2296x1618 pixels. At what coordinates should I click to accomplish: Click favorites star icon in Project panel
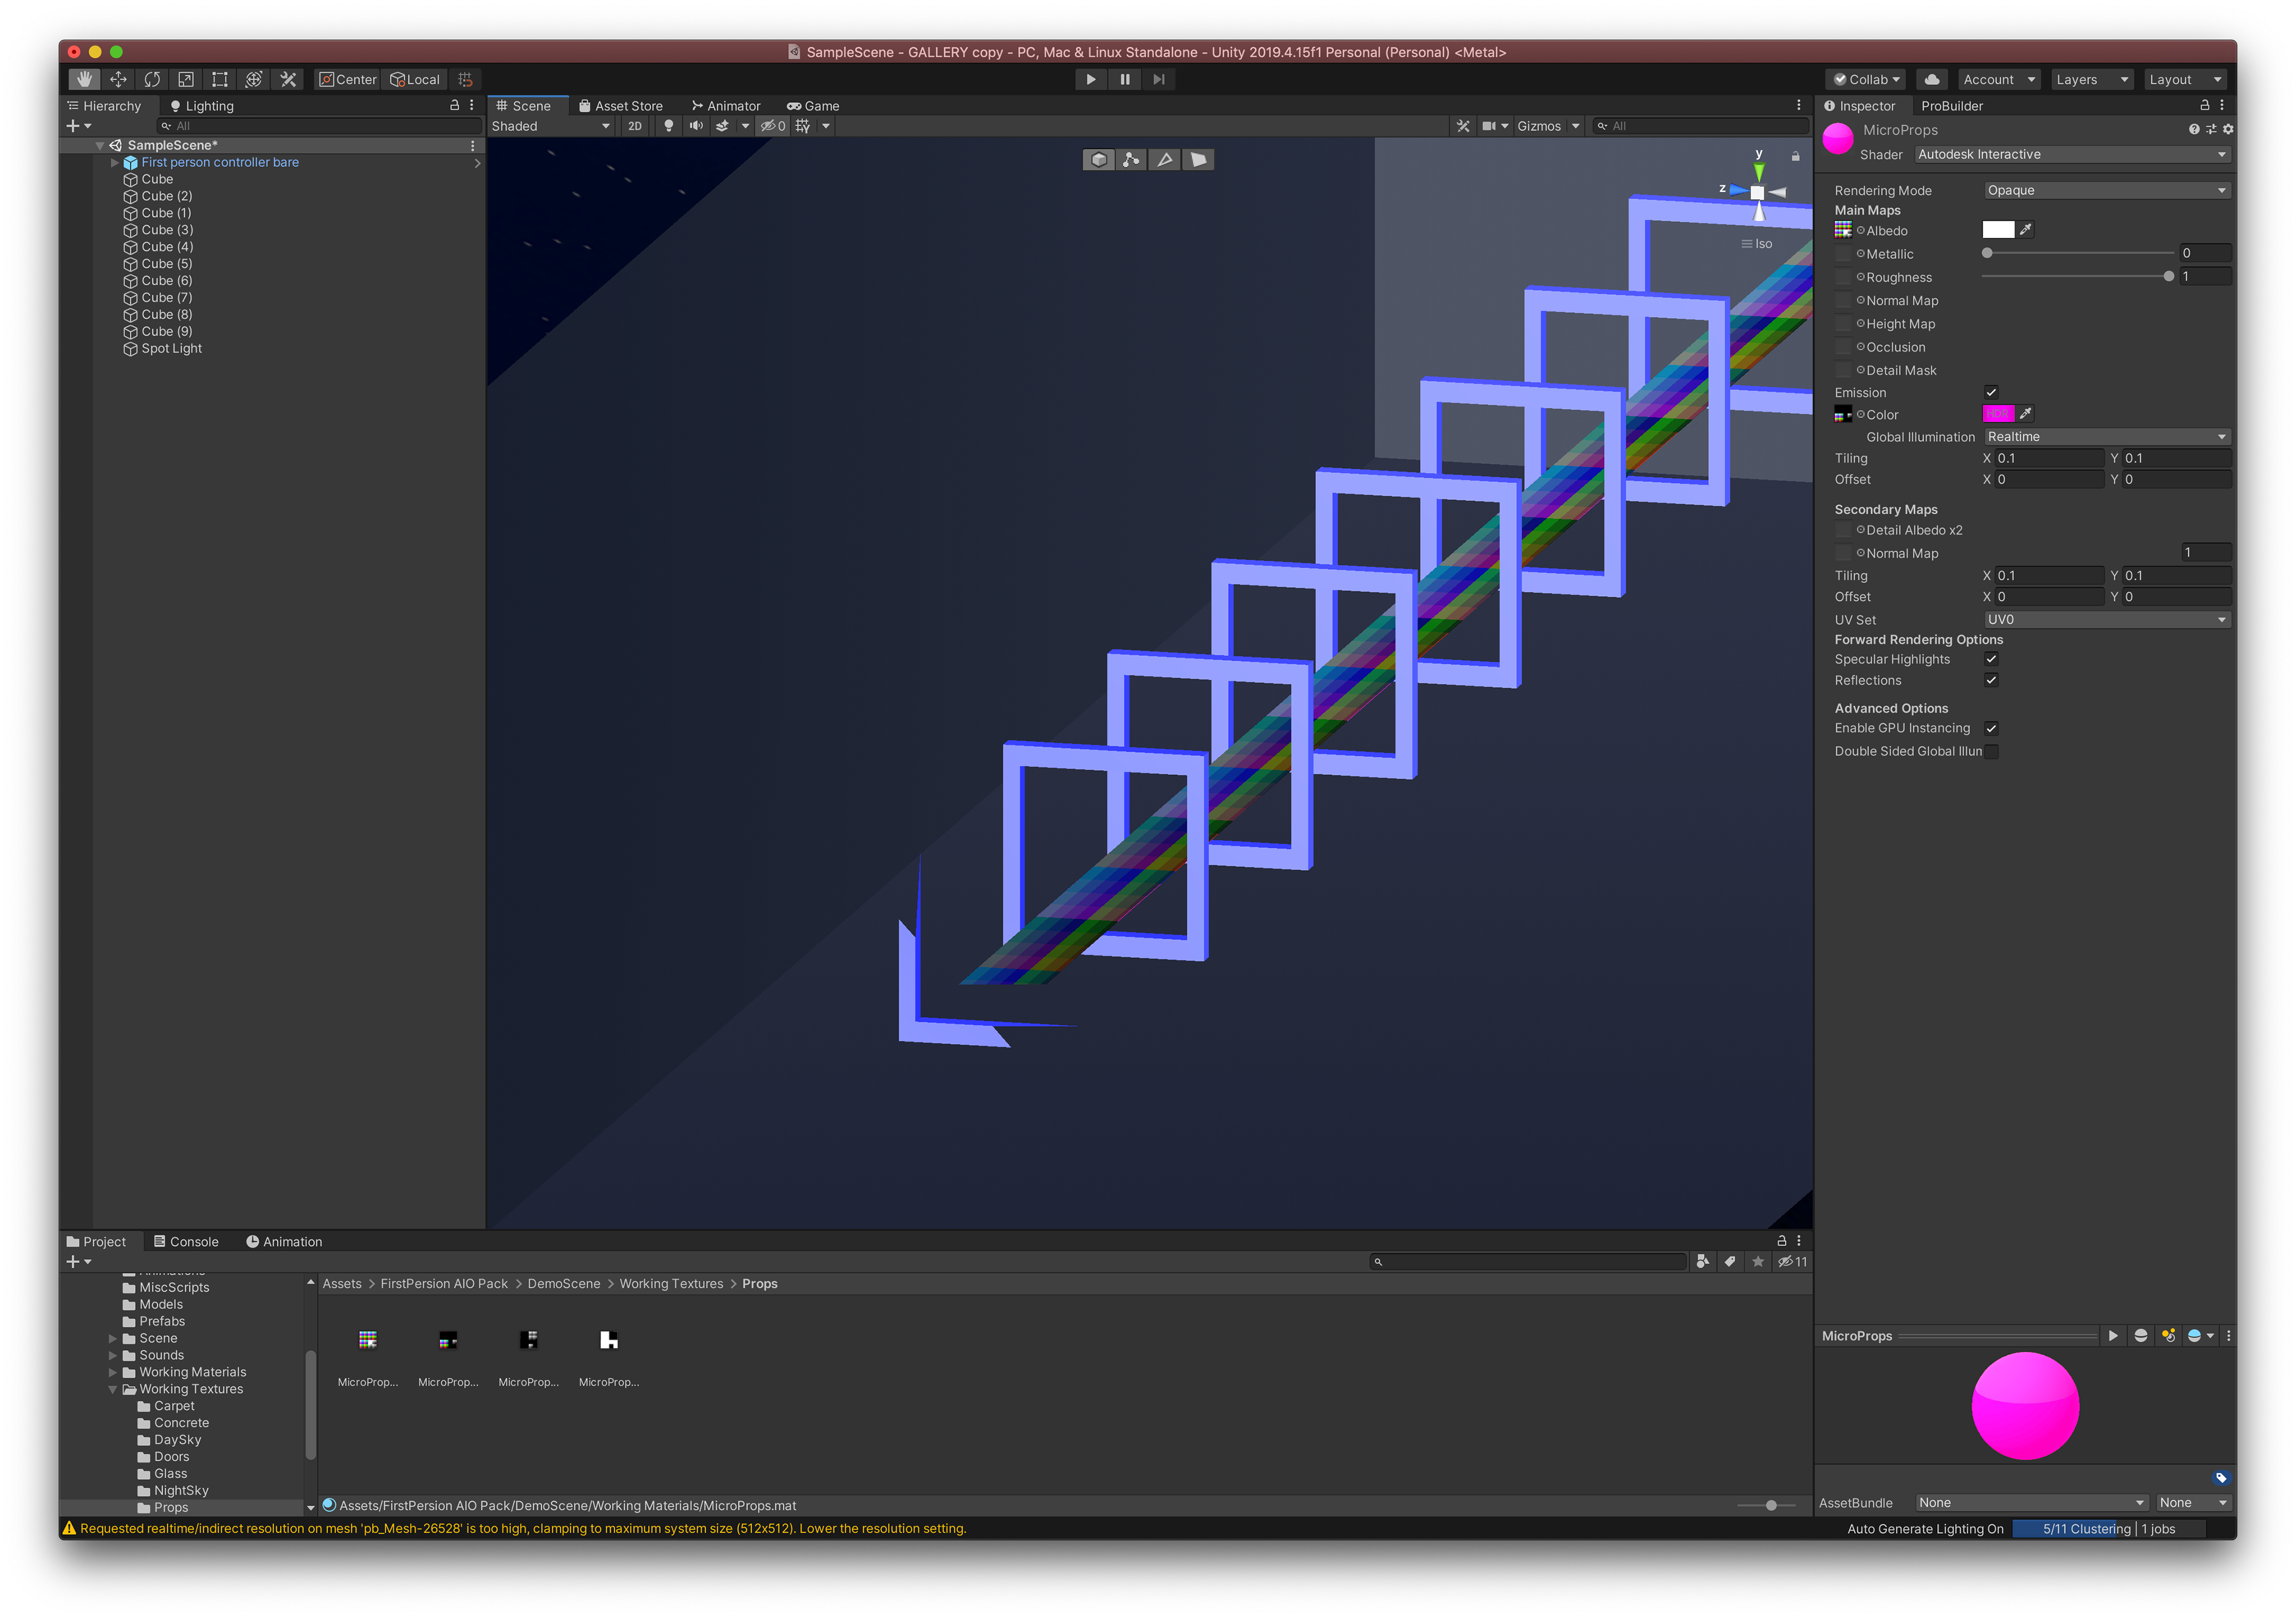coord(1758,1262)
